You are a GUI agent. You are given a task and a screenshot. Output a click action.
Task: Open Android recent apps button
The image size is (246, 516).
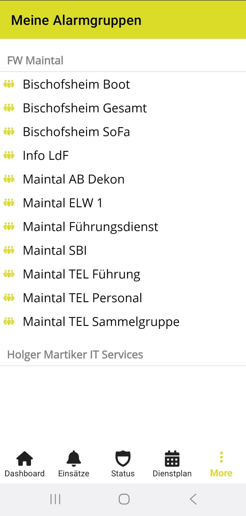[x=55, y=499]
